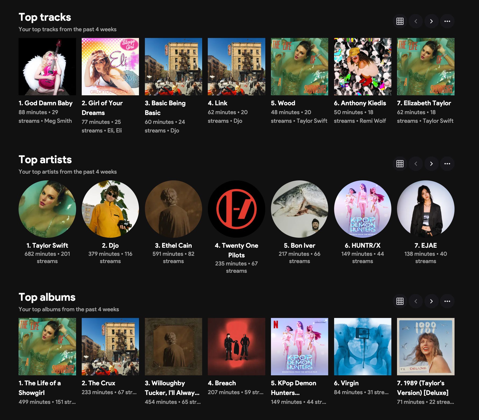This screenshot has width=479, height=420.
Task: Select the '1. Taylor Swift' artist name
Action: click(x=47, y=246)
